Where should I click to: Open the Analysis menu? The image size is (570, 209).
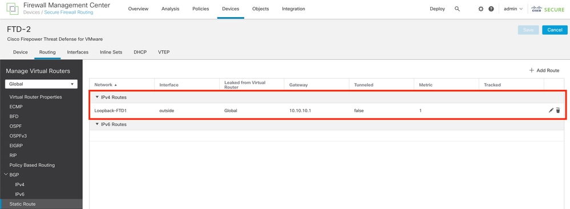click(x=171, y=9)
